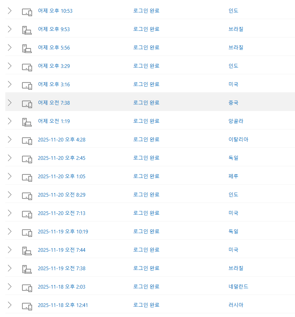
Task: Expand the 2025-11-19 오후 10:19 entry
Action: (9, 232)
